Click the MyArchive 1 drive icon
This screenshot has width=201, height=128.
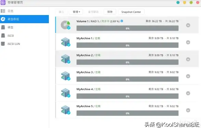coord(66,42)
